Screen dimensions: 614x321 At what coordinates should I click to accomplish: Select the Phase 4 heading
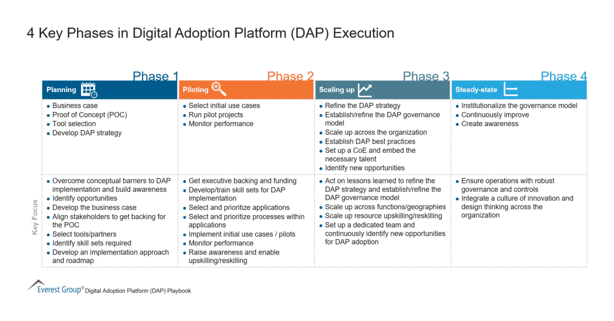(563, 76)
